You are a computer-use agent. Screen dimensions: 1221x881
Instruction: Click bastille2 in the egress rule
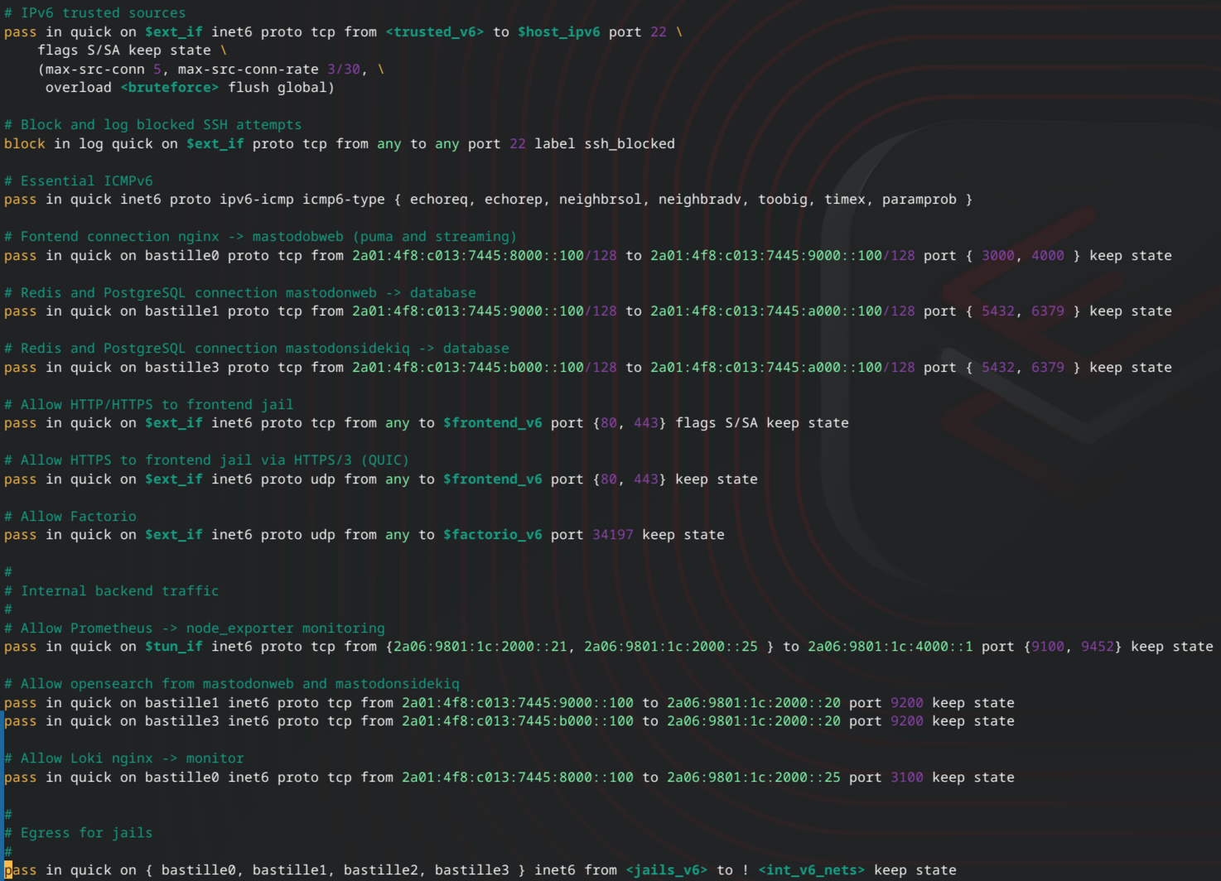tap(380, 870)
